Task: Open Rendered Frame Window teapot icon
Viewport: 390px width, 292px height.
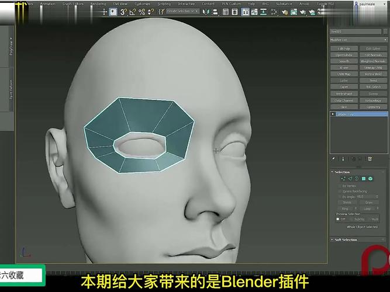Action: pyautogui.click(x=303, y=12)
